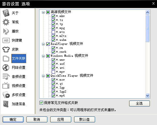Select the 皮肤 label in sidebar
The width and height of the screenshot is (157, 125).
pos(15,49)
